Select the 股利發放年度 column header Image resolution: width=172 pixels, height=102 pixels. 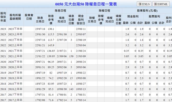[x=3, y=17]
